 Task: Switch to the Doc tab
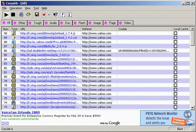[66, 23]
